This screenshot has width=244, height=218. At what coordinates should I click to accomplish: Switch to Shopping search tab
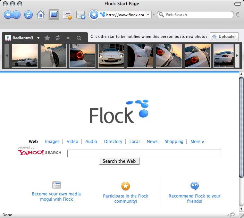pyautogui.click(x=174, y=142)
